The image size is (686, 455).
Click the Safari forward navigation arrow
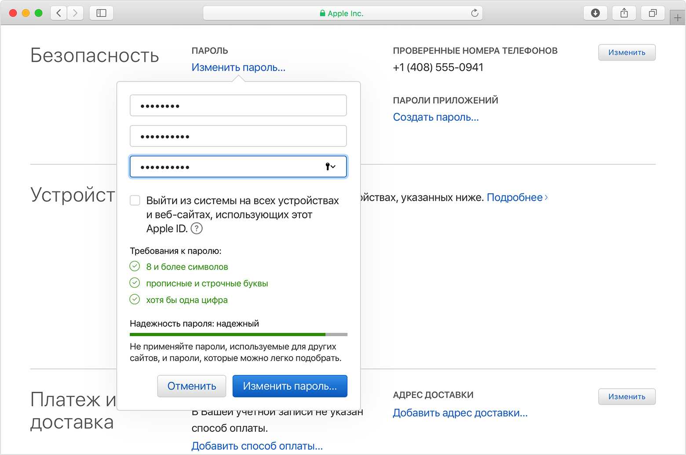point(75,13)
